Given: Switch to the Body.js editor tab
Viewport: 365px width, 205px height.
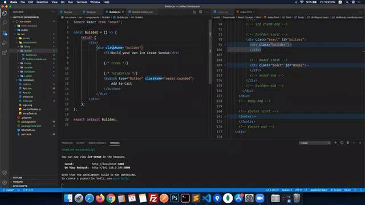Looking at the screenshot, I should click(91, 12).
